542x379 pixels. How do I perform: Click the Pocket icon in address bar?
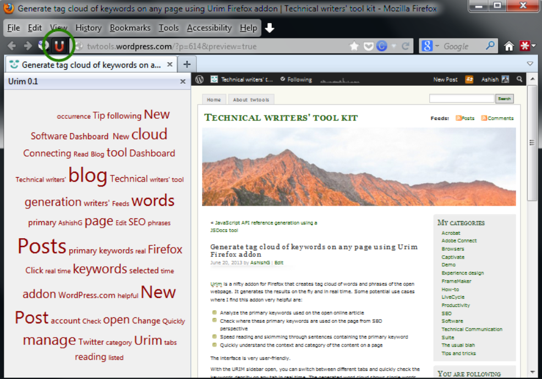369,46
